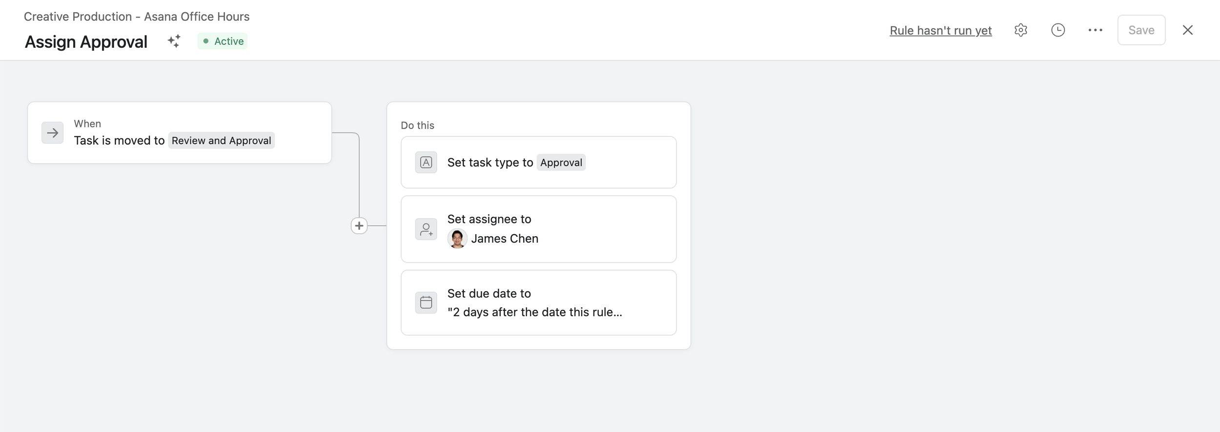Edit the Assign Approval rule title

86,42
